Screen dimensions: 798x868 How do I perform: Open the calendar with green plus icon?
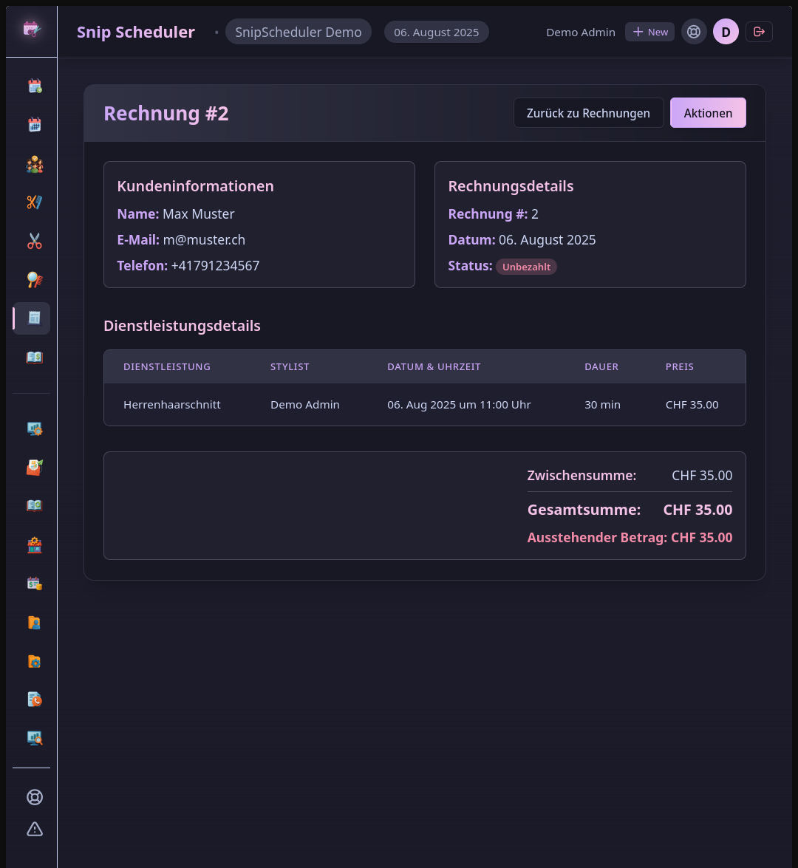tap(35, 86)
